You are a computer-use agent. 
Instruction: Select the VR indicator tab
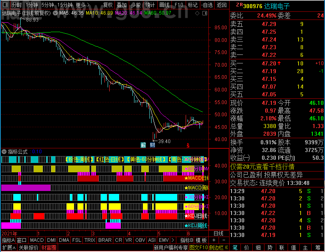(x=128, y=240)
